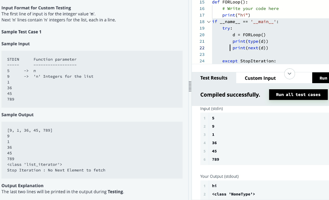Screen dimensions: 329x200
Task: Click line number 15 beside FORLoop definition
Action: [x=202, y=2]
